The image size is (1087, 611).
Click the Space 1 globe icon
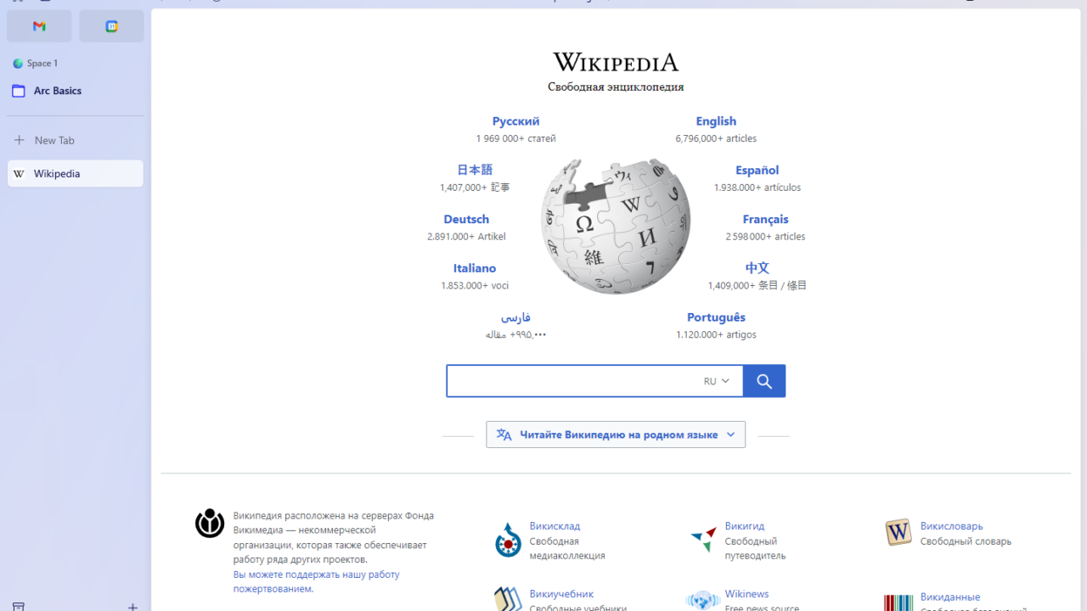pyautogui.click(x=18, y=64)
